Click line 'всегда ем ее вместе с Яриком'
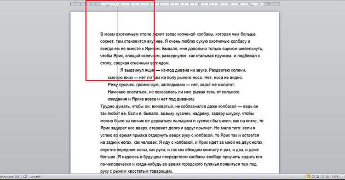Image resolution: width=345 pixels, height=180 pixels. point(181,49)
